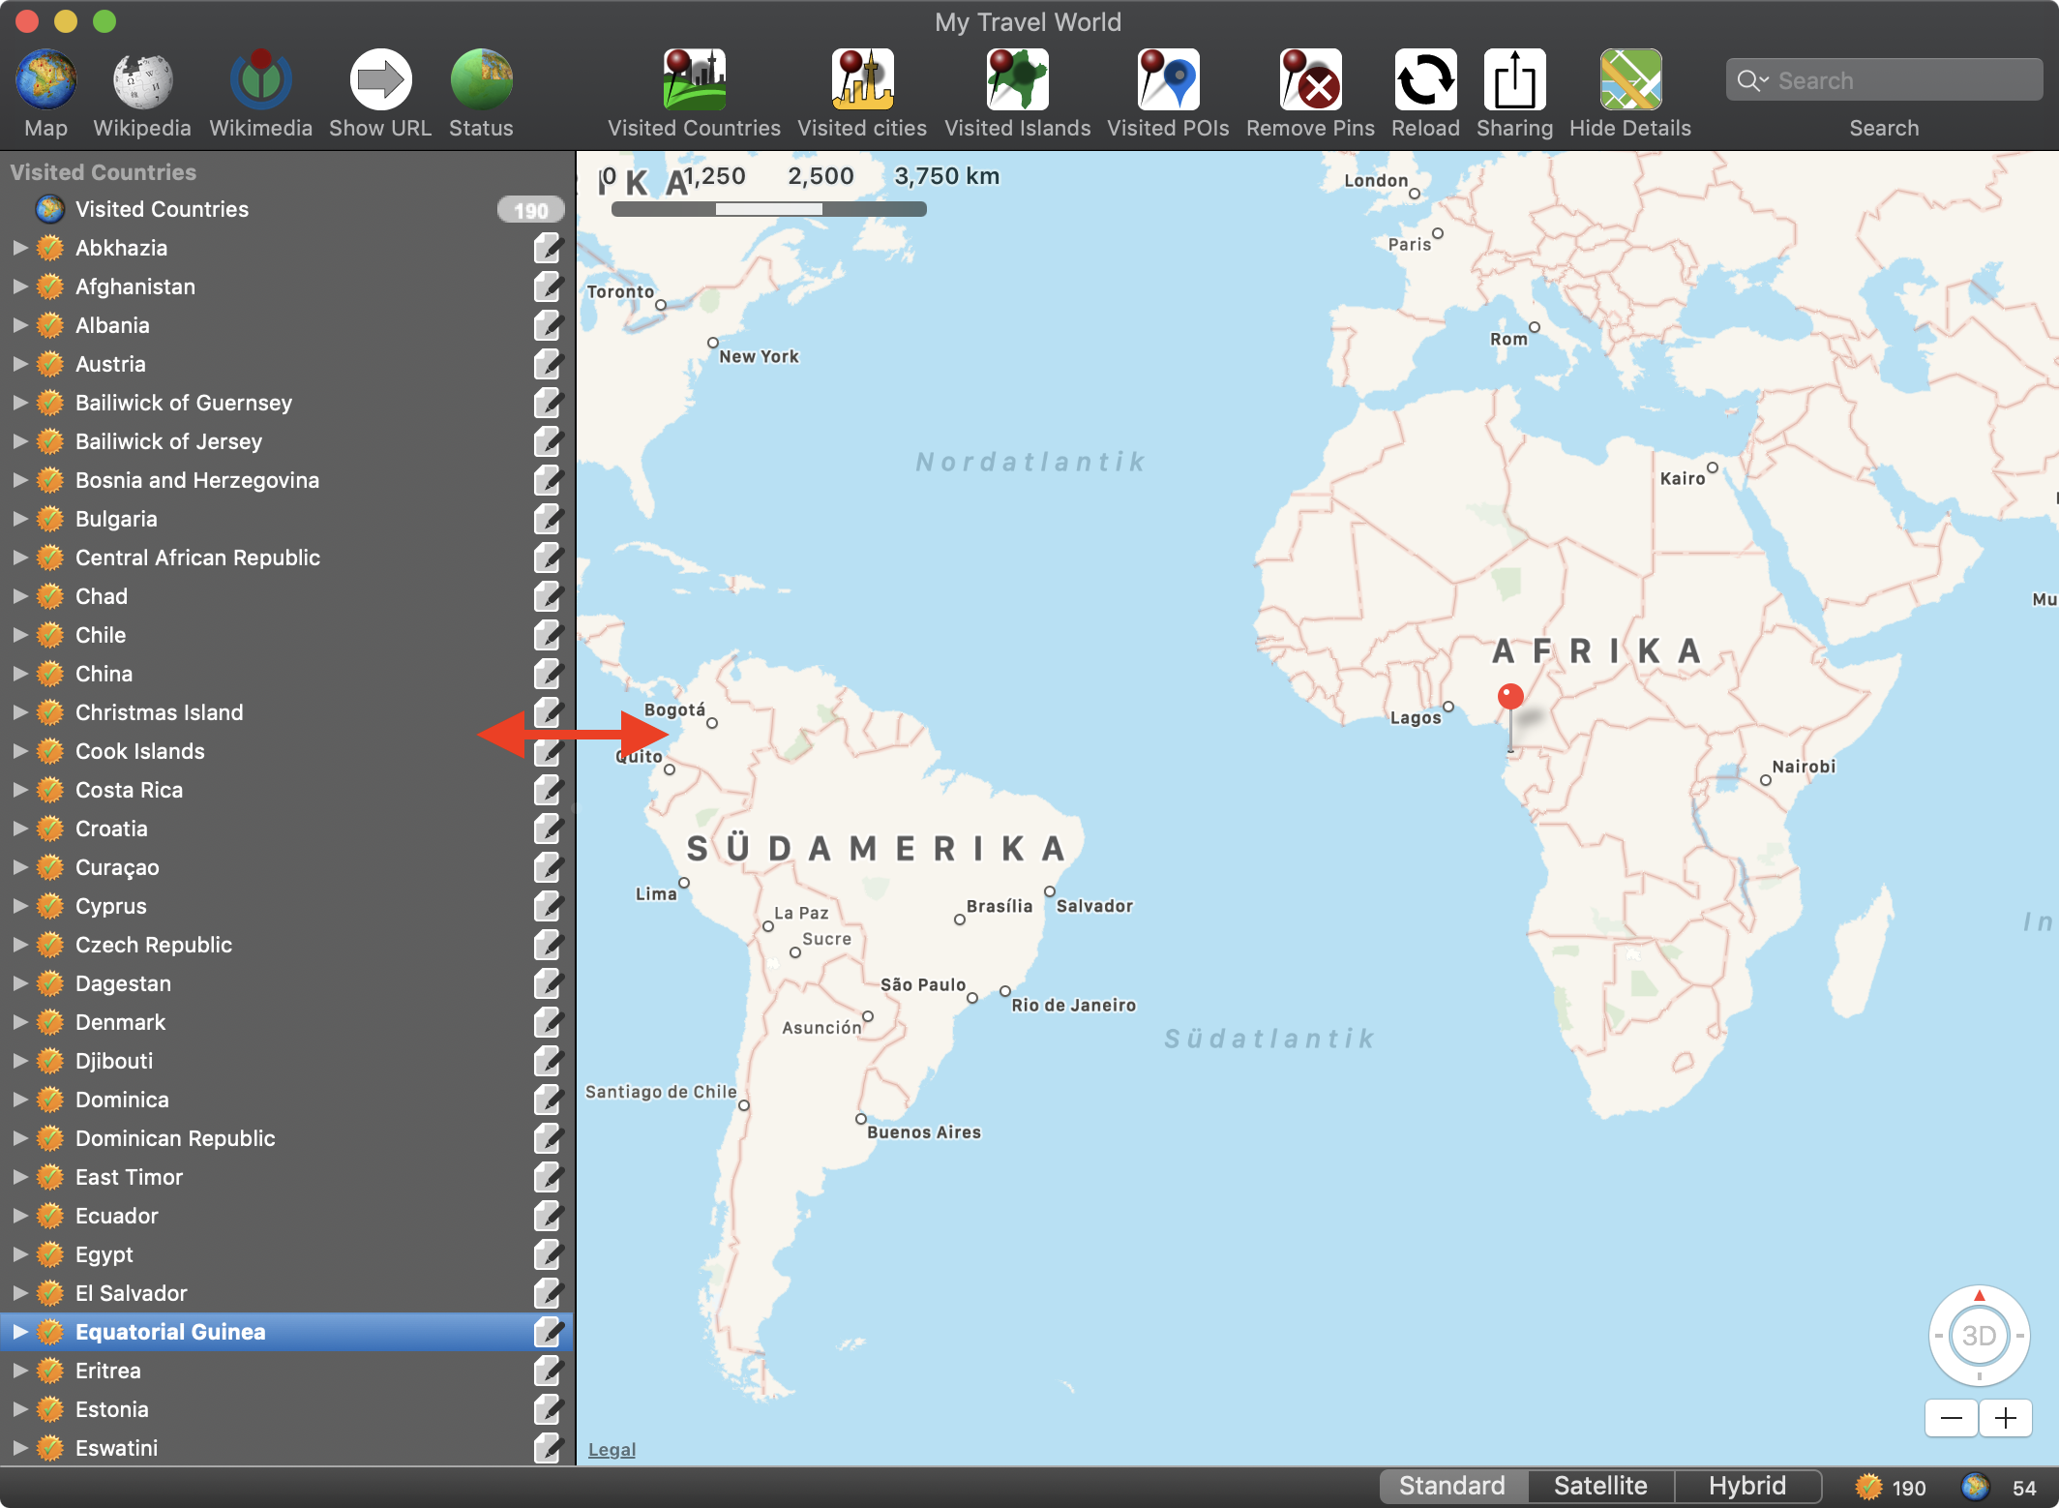2059x1508 pixels.
Task: Toggle the 3D map view
Action: 1979,1336
